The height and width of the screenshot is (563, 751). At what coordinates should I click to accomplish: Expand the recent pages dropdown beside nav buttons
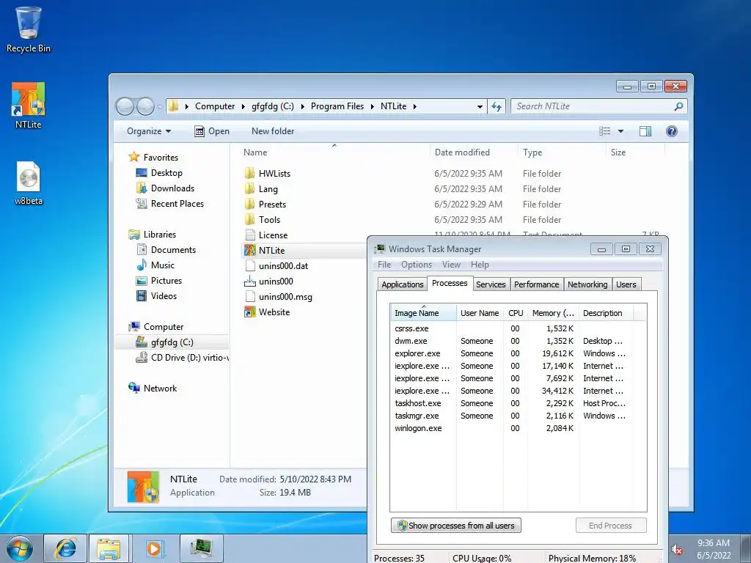(x=159, y=107)
